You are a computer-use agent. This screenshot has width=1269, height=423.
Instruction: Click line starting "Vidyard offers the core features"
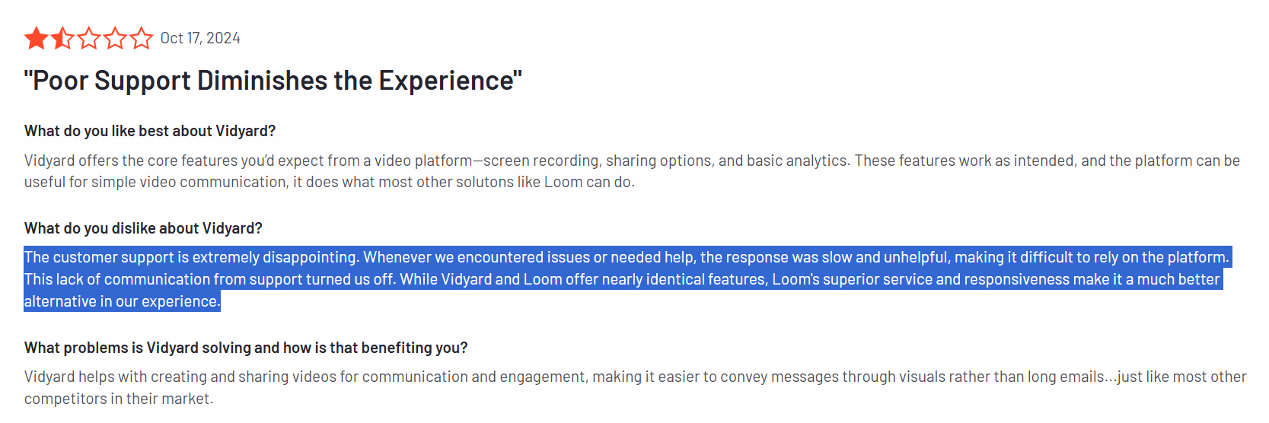632,161
